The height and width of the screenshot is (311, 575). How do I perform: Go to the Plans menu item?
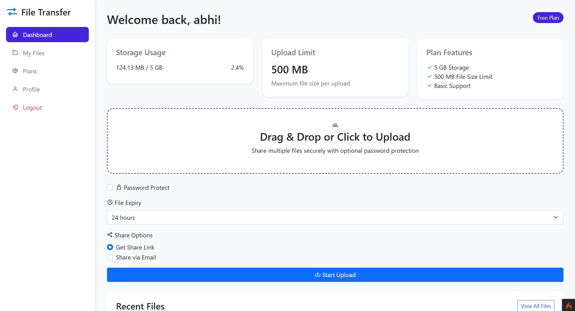[x=30, y=71]
